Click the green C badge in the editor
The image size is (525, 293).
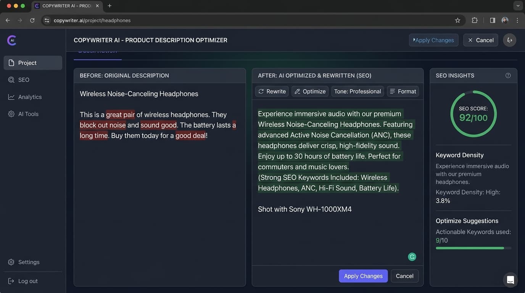412,257
